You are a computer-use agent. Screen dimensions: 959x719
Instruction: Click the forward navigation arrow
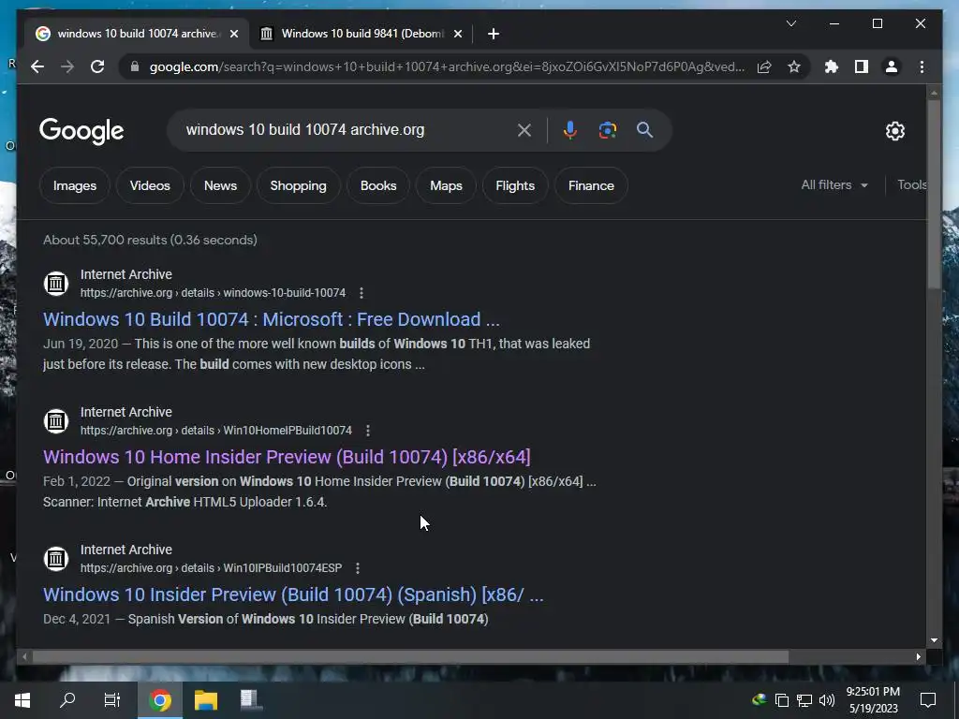[67, 66]
